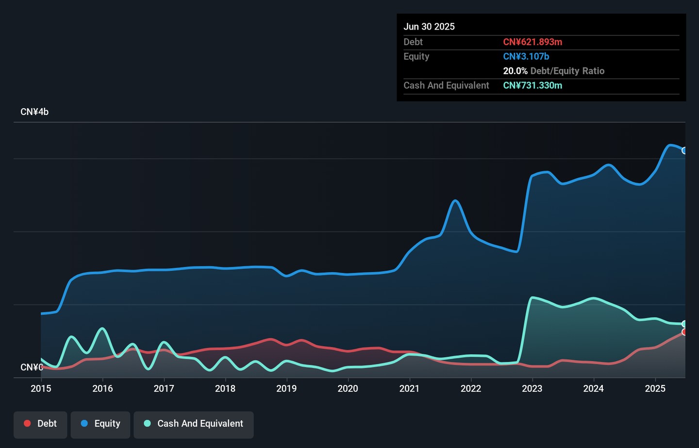Click the blue dot in Equity legend
The width and height of the screenshot is (699, 448).
[84, 424]
